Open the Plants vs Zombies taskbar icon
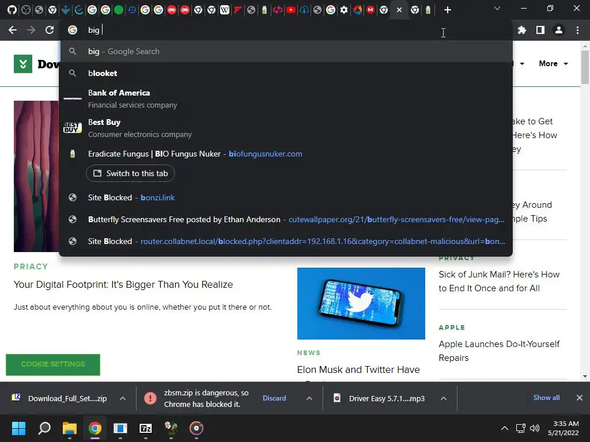The width and height of the screenshot is (590, 442). (171, 428)
